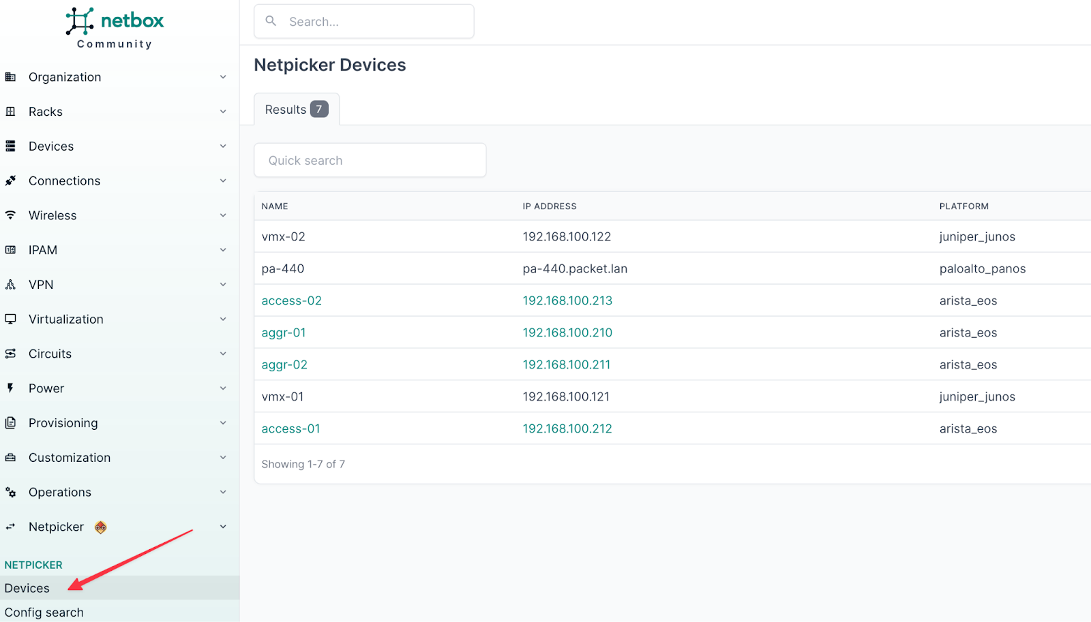Screen dimensions: 1091x622
Task: Click the Netpicker arrows icon
Action: (x=10, y=527)
